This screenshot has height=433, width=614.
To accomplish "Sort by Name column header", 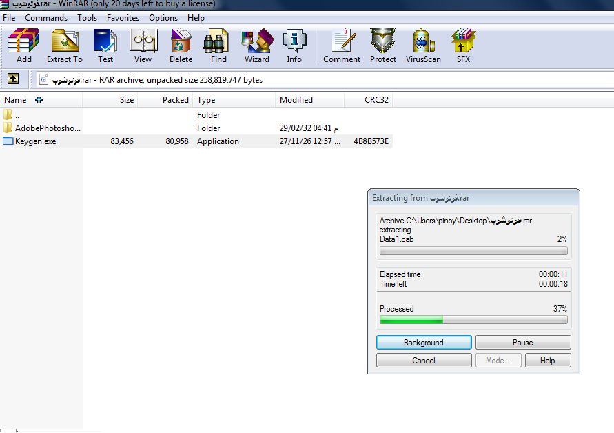I will coord(41,100).
